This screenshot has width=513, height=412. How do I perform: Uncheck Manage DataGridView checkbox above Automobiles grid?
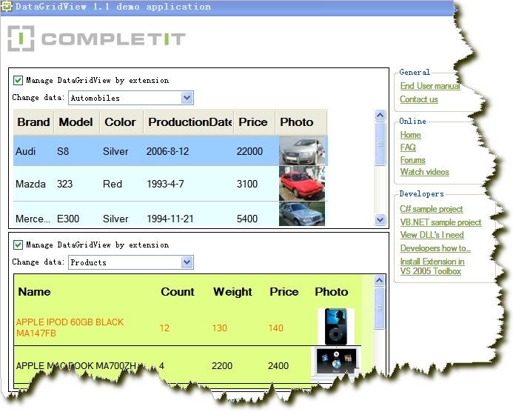(18, 80)
